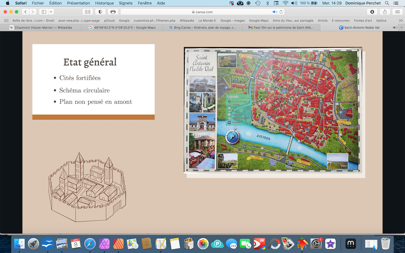Open the Signets menu
Viewport: 405px width, 253px height.
pyautogui.click(x=125, y=3)
